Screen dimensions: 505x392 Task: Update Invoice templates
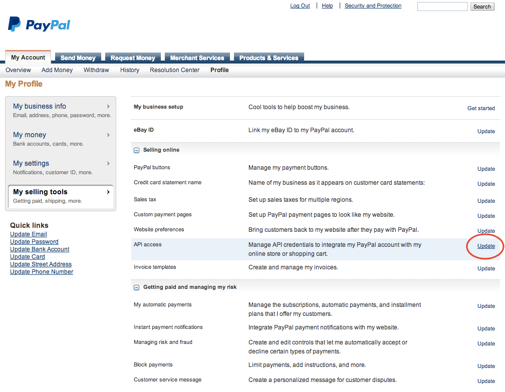(x=486, y=268)
